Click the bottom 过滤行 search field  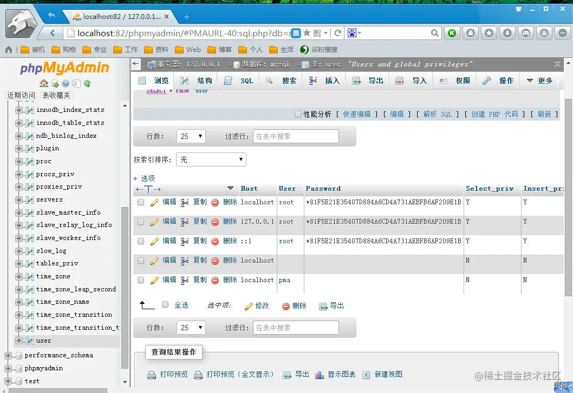pos(296,327)
